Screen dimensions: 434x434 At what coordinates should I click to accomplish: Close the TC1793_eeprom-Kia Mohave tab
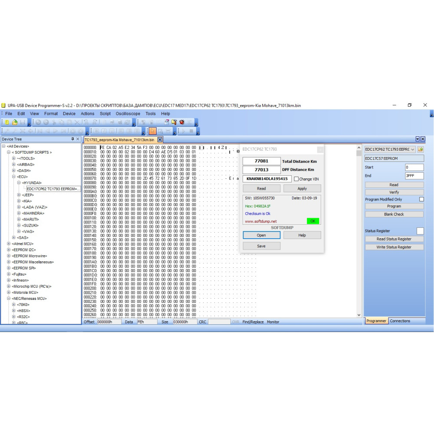coord(160,140)
